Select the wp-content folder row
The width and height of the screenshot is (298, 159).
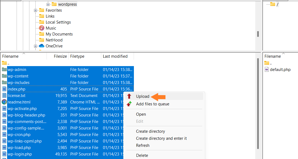click(67, 76)
